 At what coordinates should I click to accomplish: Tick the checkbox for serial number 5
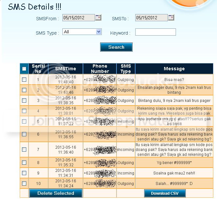coord(24,121)
